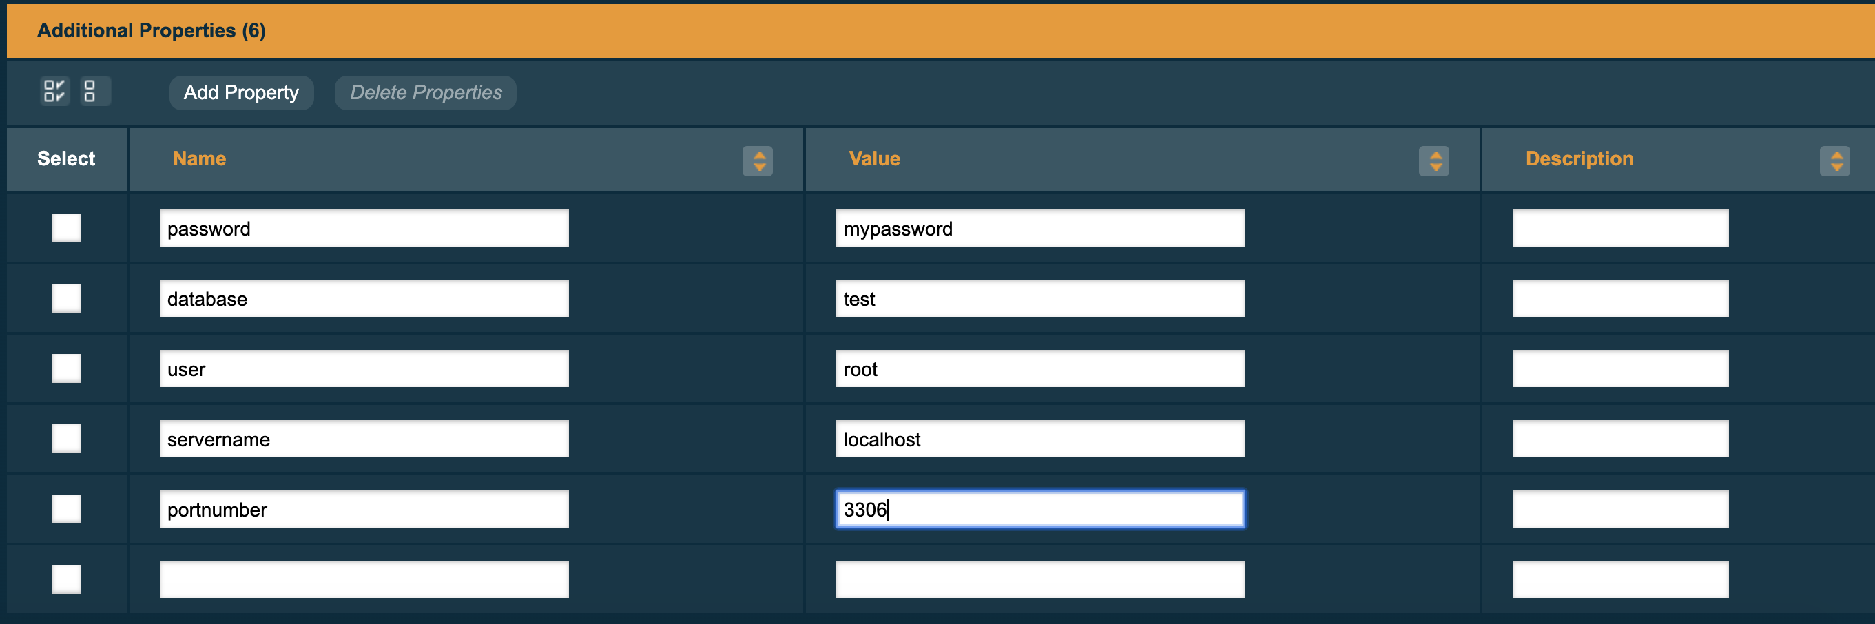Check the user property row checkbox
The width and height of the screenshot is (1875, 624).
pos(67,368)
